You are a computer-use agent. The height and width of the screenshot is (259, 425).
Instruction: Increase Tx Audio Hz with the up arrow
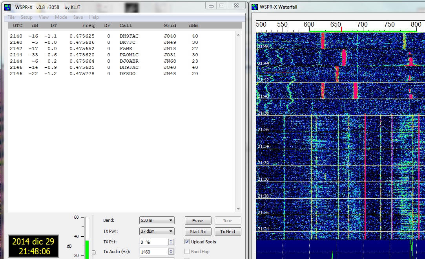[171, 250]
